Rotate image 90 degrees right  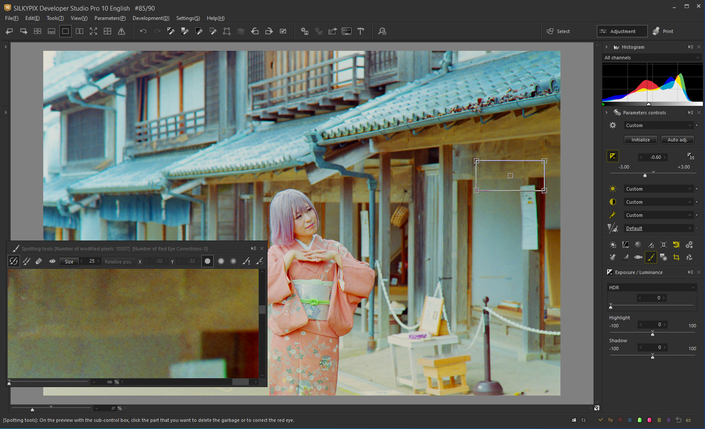(269, 31)
